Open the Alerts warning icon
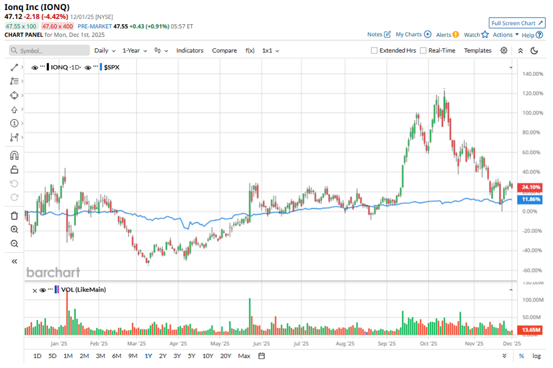This screenshot has width=553, height=368. point(456,35)
